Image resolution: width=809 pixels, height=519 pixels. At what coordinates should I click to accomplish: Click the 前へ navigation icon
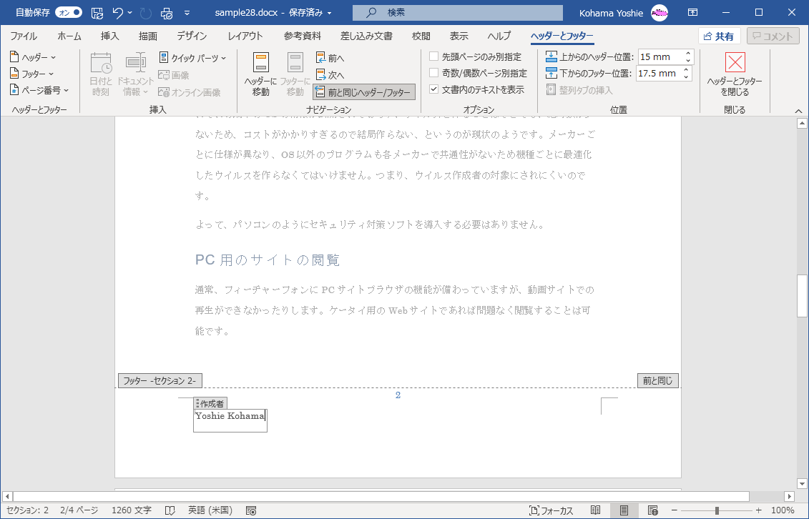click(330, 58)
